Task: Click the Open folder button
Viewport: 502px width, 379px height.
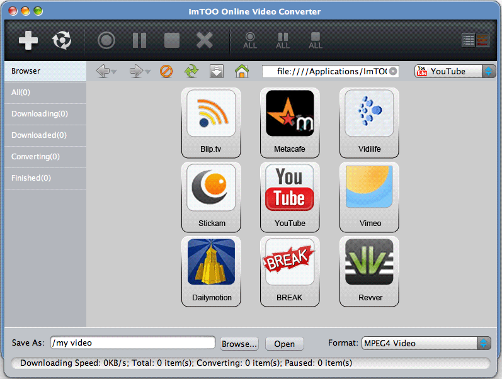Action: pos(284,344)
